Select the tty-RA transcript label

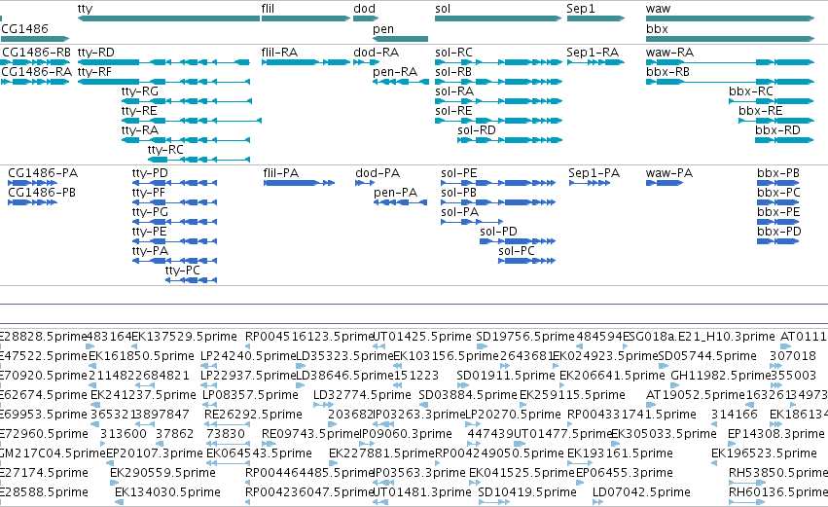point(140,130)
